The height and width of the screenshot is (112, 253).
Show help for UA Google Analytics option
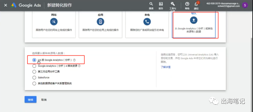[74, 60]
